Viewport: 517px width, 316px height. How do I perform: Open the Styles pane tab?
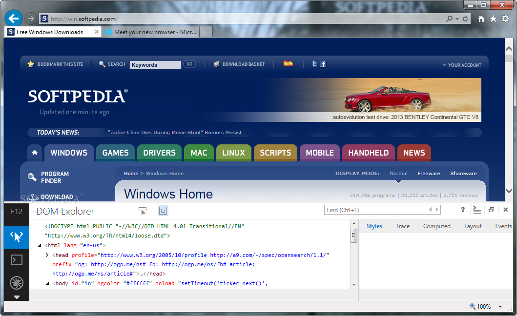click(374, 226)
